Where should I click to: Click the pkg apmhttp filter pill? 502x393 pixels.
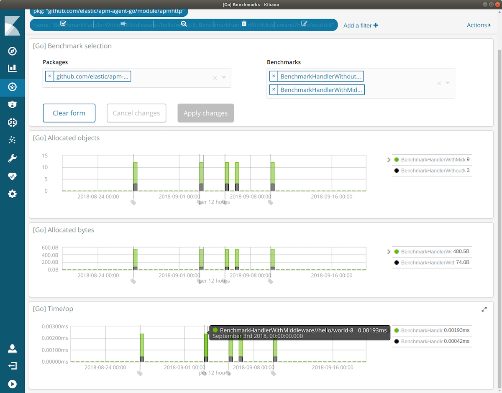click(x=109, y=12)
